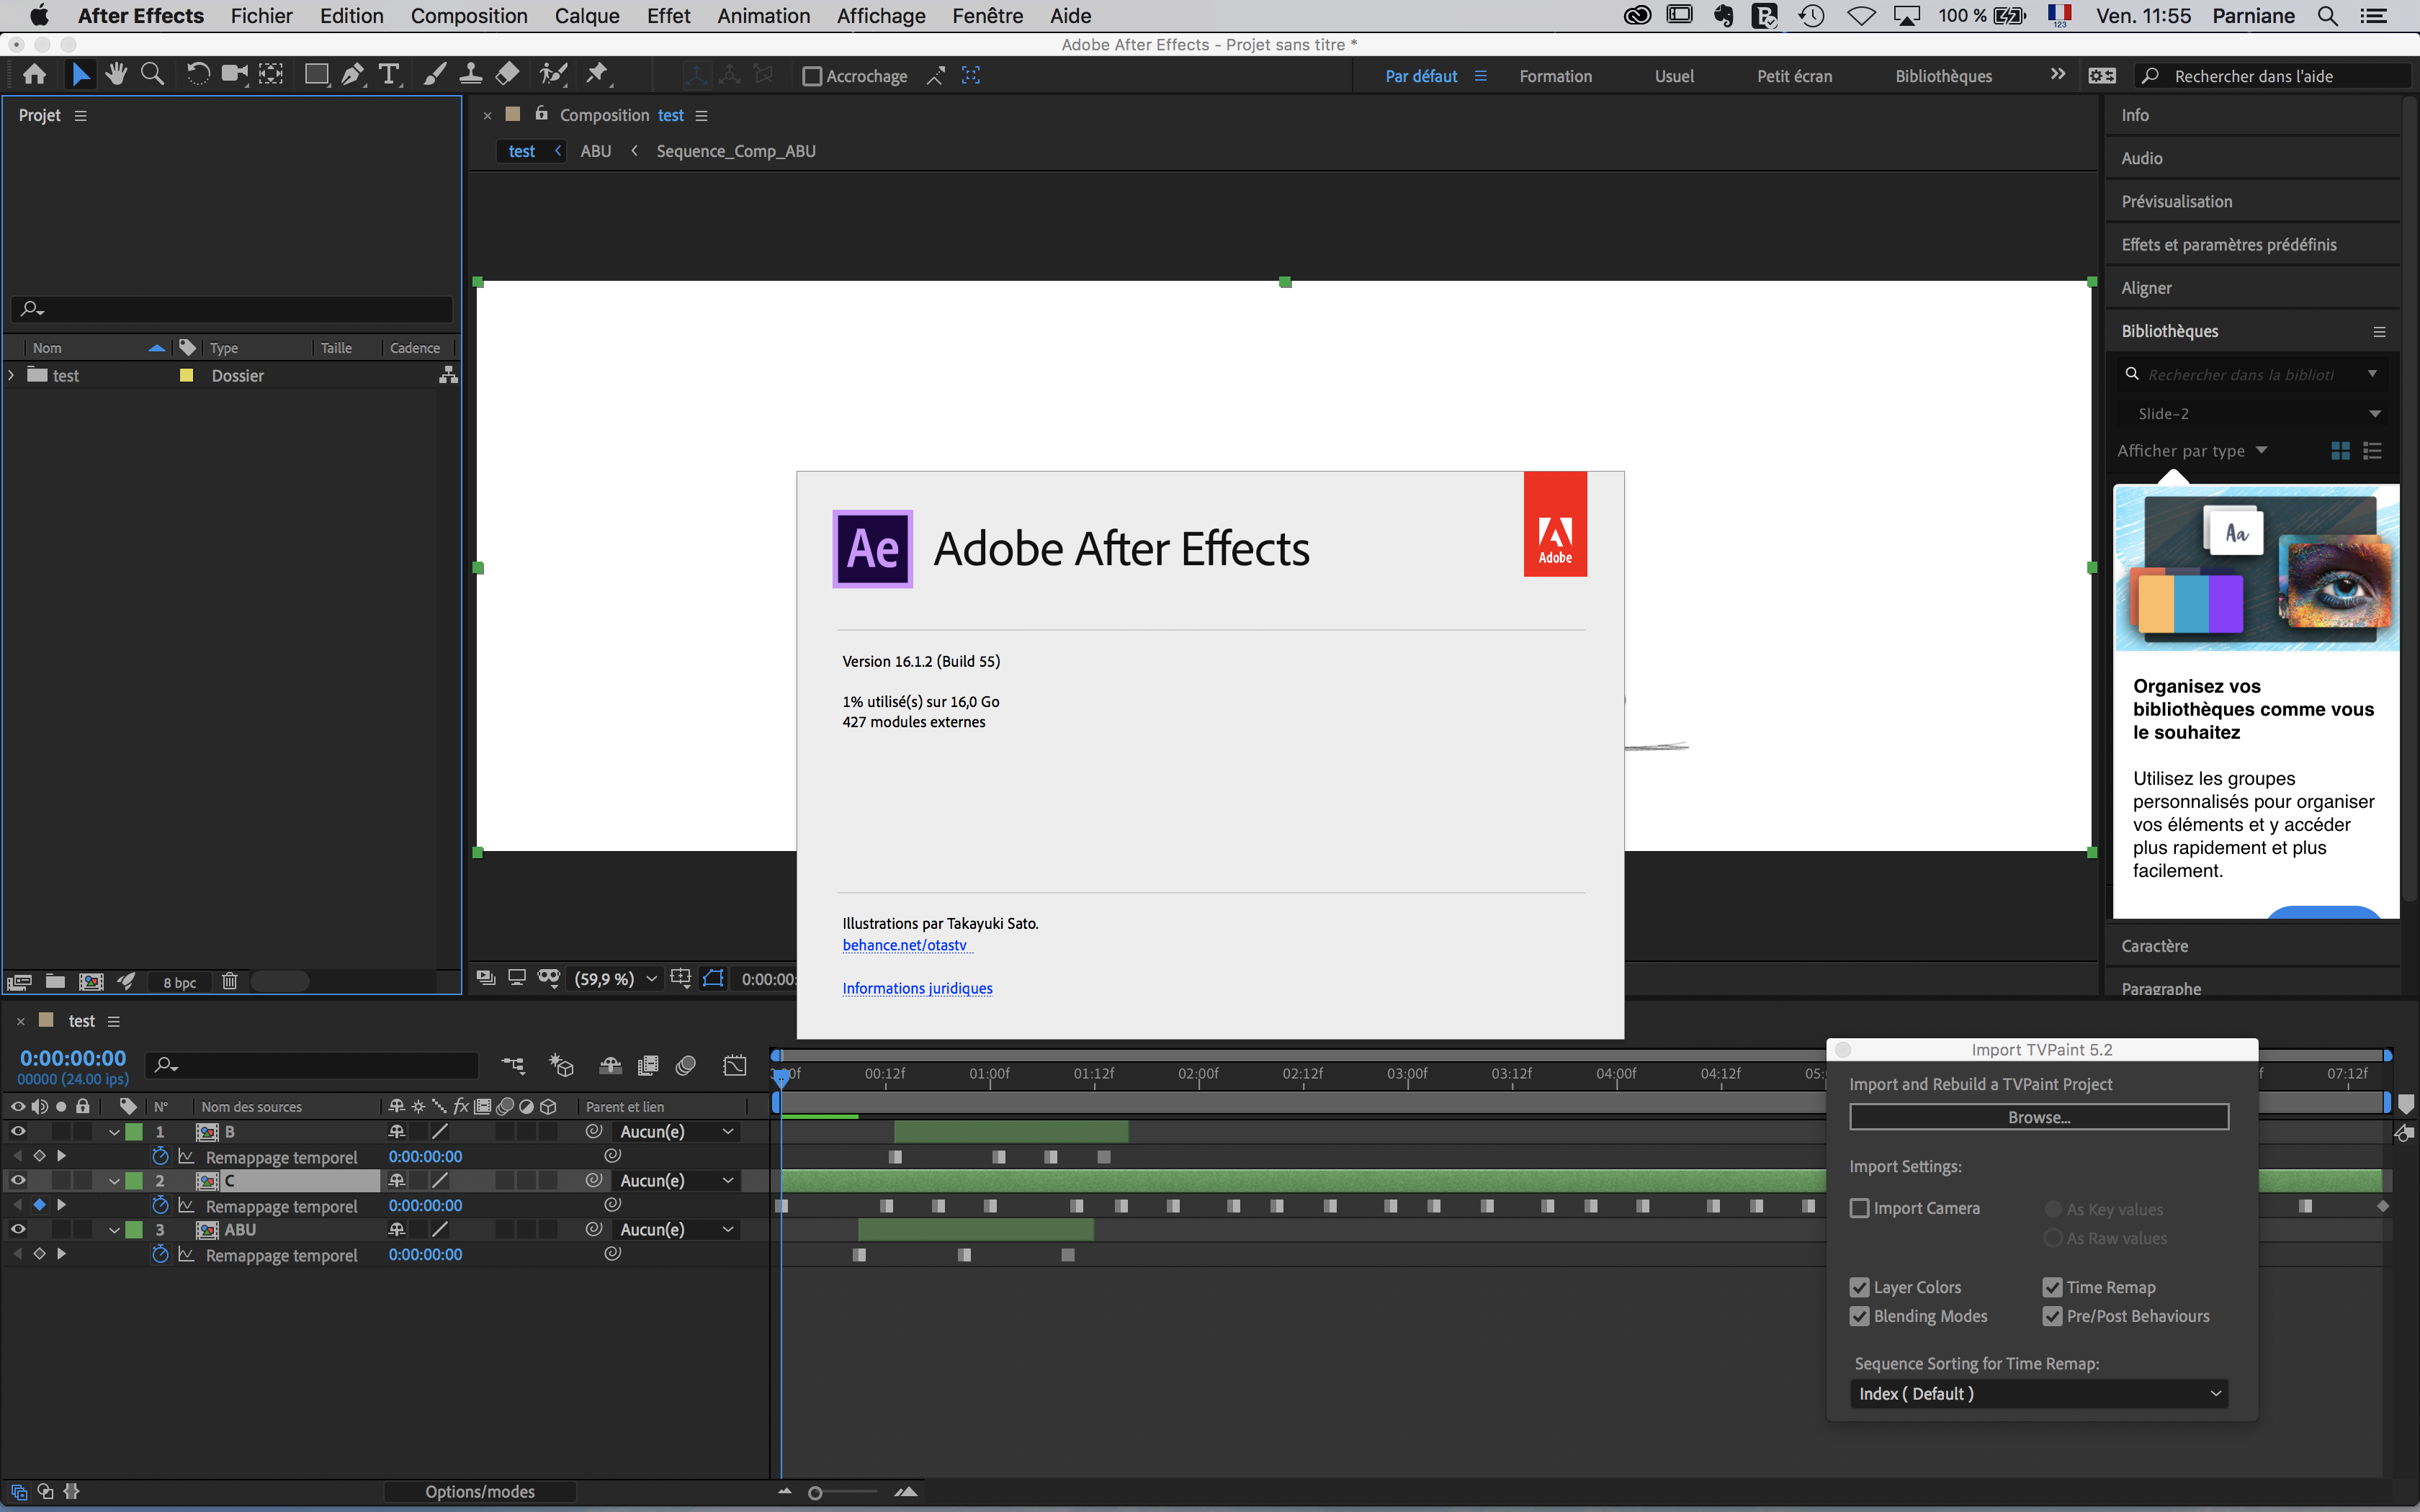The height and width of the screenshot is (1512, 2420).
Task: Select the Home icon in toolbar
Action: click(34, 75)
